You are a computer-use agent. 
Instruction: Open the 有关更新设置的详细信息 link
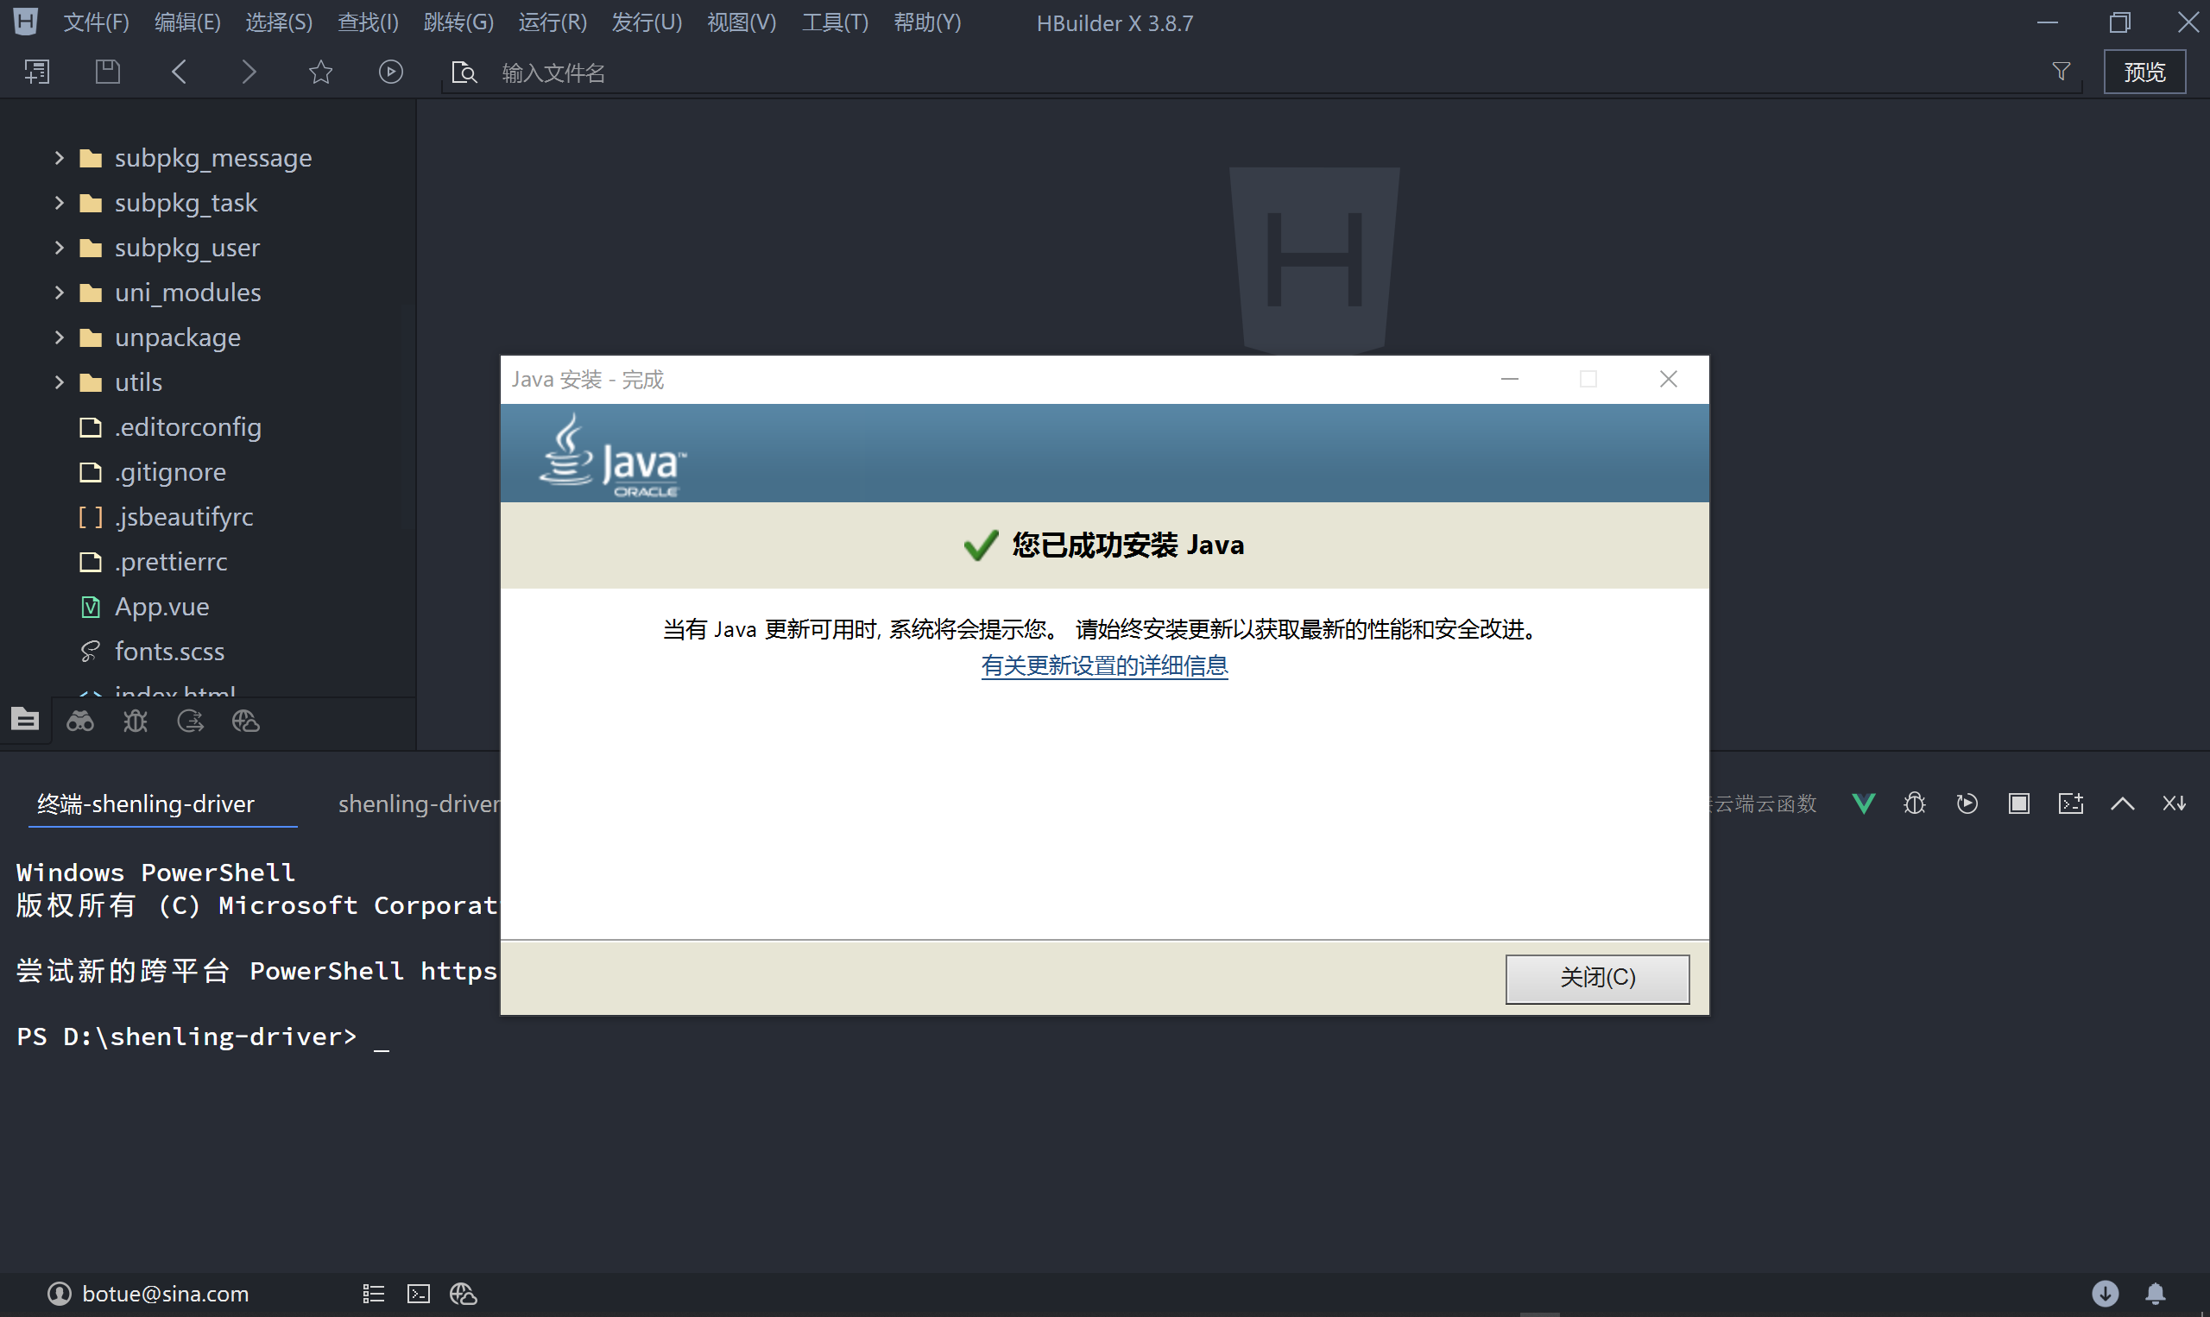coord(1104,665)
